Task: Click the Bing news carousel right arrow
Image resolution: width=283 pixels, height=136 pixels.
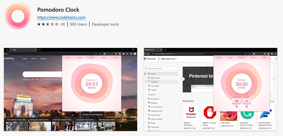Action: (x=120, y=126)
